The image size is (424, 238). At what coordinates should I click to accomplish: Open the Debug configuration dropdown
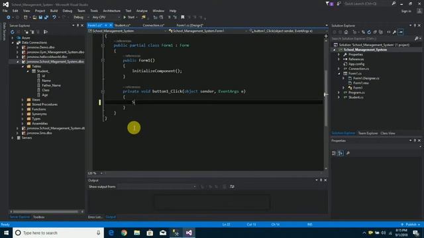(81, 17)
